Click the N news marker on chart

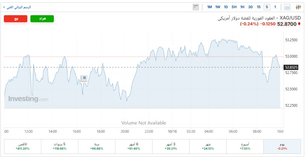84,78
